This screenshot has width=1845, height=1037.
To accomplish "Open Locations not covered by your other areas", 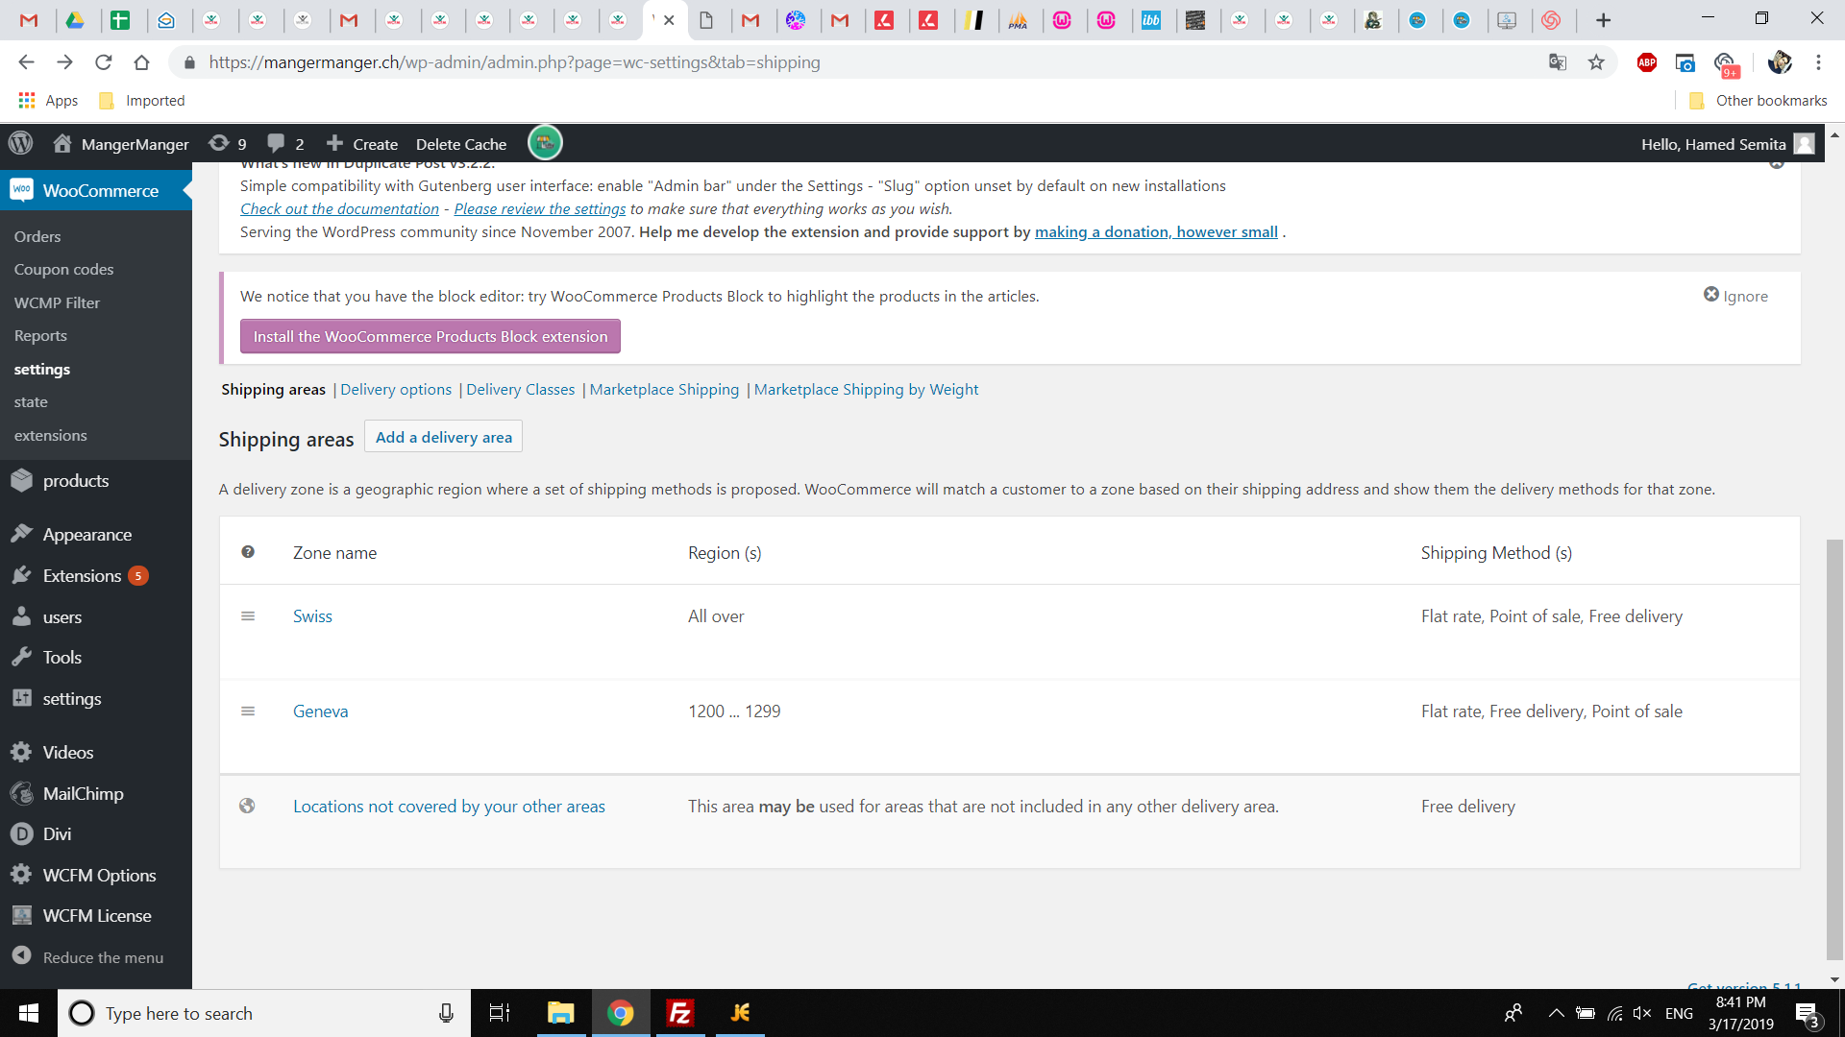I will pos(449,807).
